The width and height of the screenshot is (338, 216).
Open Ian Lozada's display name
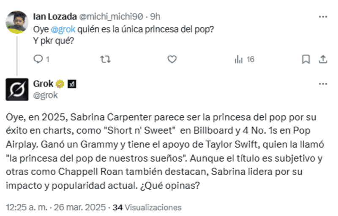coord(54,17)
